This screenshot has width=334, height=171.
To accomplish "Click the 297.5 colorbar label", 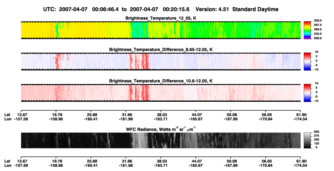I will (318, 25).
